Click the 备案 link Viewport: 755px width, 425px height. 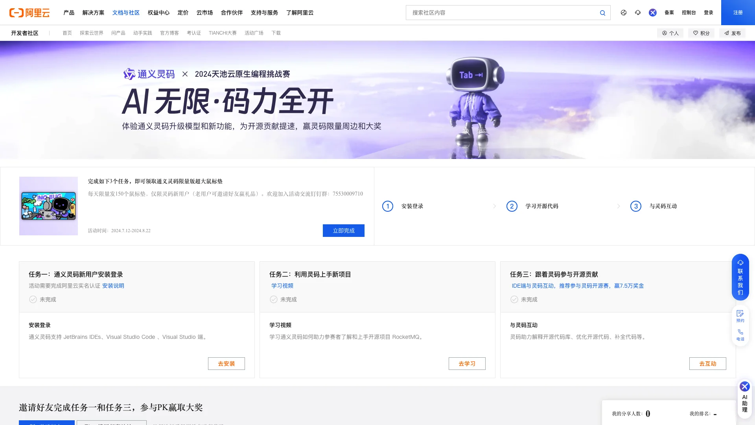669,13
